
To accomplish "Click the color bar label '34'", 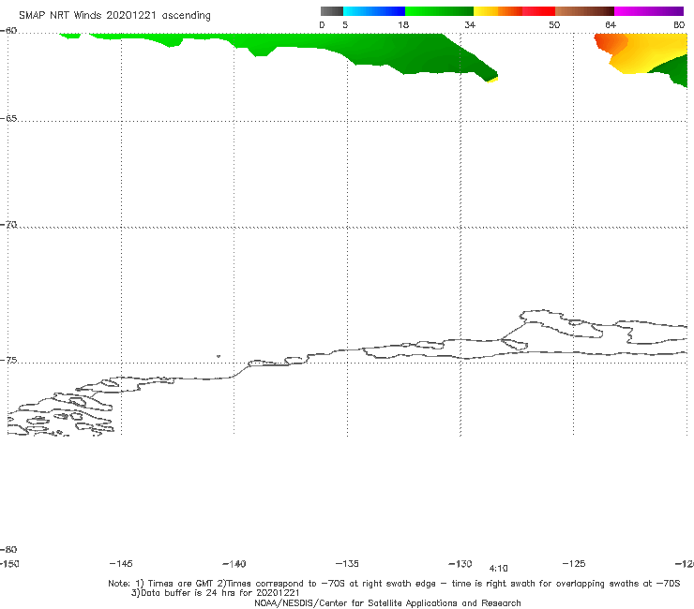I will (x=470, y=24).
